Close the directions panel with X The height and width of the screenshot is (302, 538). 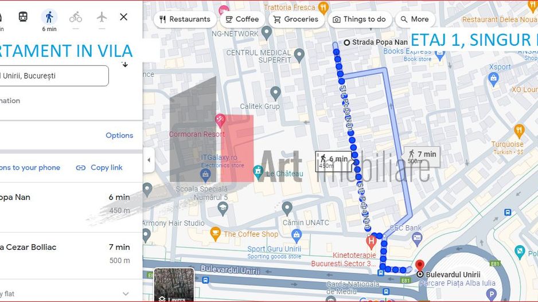[124, 17]
